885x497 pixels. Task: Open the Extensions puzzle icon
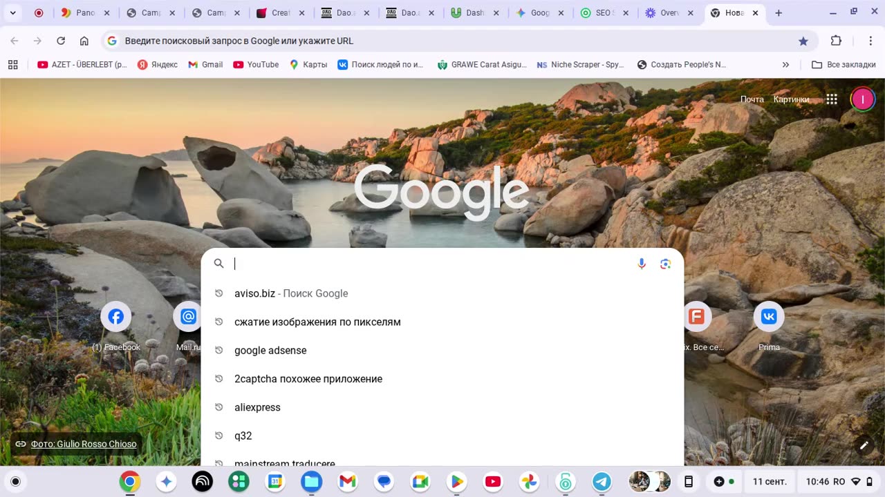click(836, 41)
